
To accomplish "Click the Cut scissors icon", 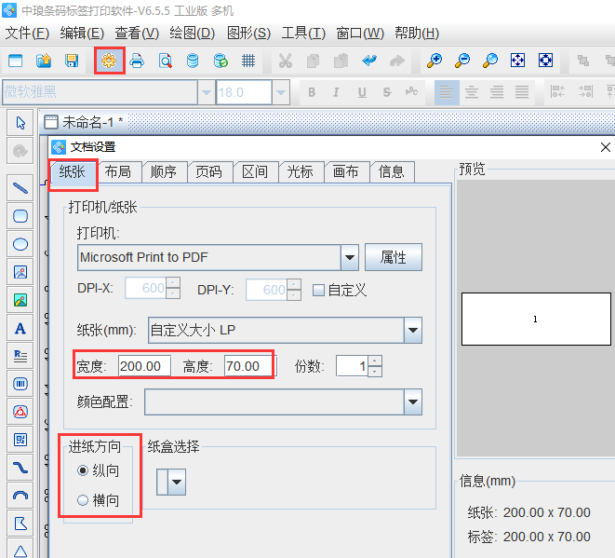I will 285,61.
